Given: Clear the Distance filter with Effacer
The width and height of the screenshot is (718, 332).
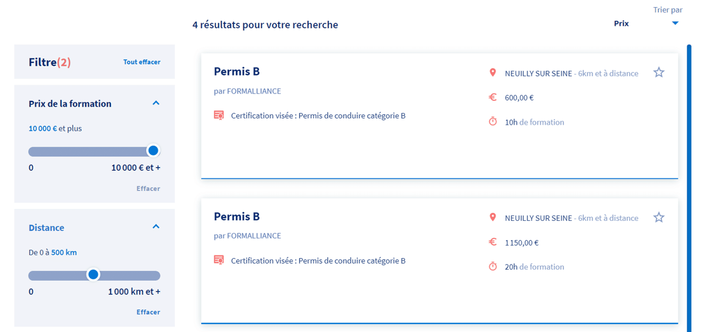Looking at the screenshot, I should coord(148,312).
